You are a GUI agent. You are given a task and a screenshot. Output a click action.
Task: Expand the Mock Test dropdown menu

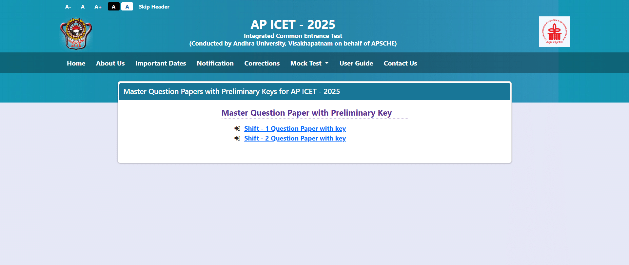click(309, 63)
